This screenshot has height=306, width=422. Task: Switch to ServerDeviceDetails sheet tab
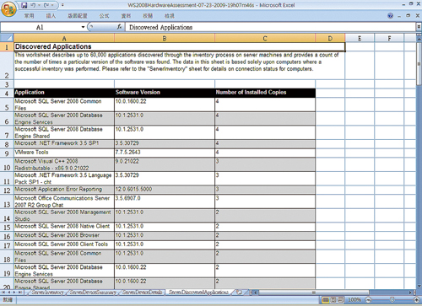coord(143,293)
